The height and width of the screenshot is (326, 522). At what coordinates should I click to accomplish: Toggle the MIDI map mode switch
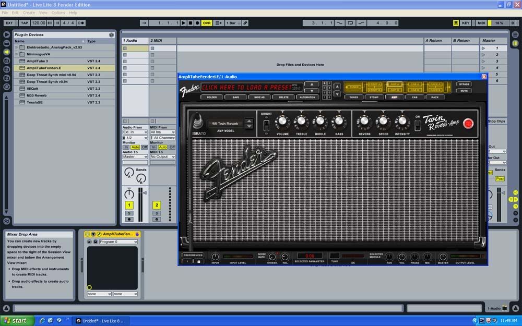pos(481,23)
